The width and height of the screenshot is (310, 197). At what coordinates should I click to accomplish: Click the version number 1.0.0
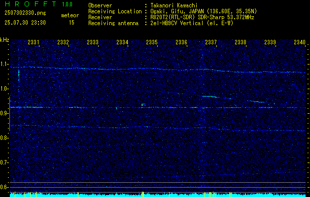[67, 4]
